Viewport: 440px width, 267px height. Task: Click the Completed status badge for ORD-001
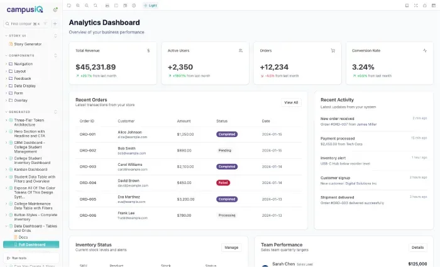pyautogui.click(x=226, y=134)
